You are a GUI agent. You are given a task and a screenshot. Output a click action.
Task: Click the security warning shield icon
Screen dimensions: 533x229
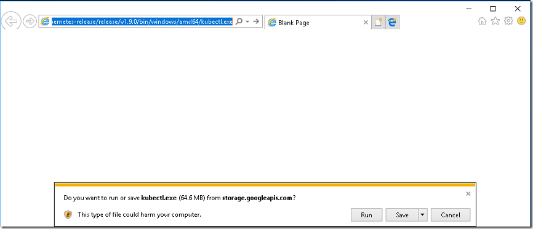[x=68, y=214]
